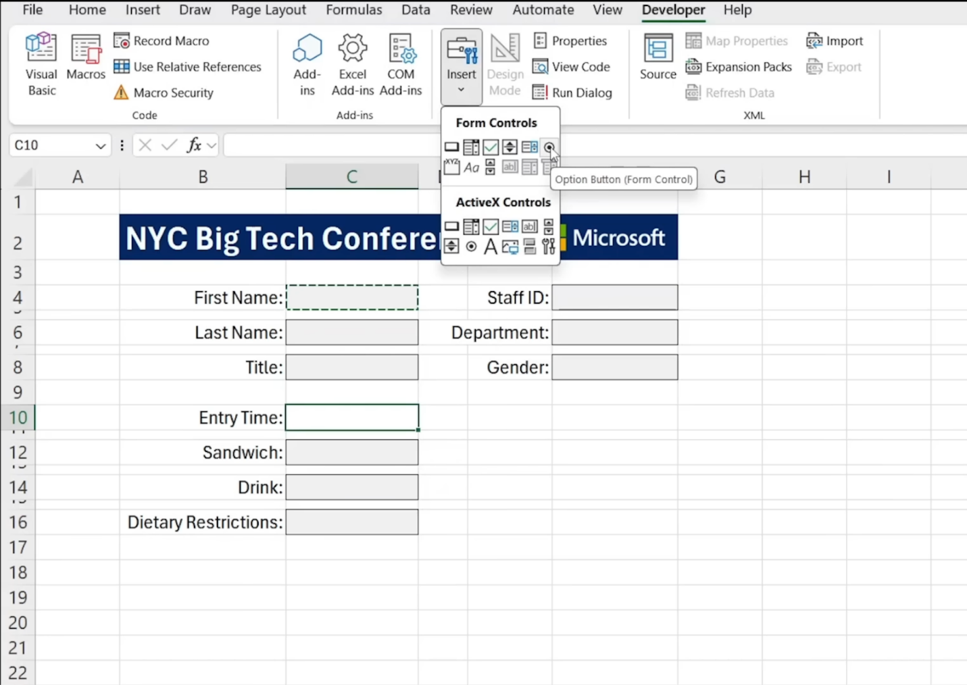The width and height of the screenshot is (967, 685).
Task: Open the Macros dialog
Action: 85,64
